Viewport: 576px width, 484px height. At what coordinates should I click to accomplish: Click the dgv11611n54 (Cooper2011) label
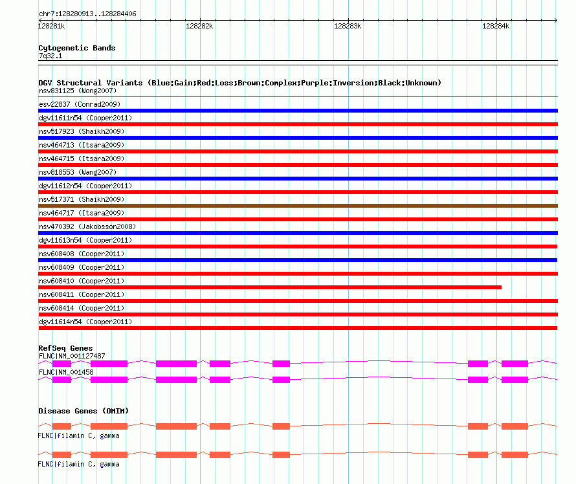pos(85,118)
